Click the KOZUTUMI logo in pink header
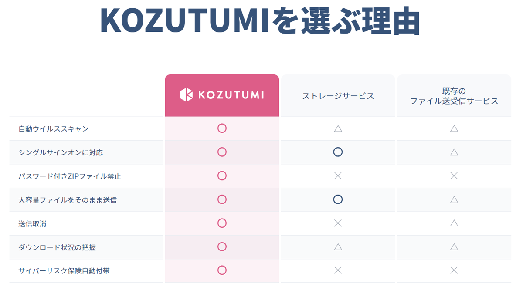The width and height of the screenshot is (523, 287). [x=222, y=95]
